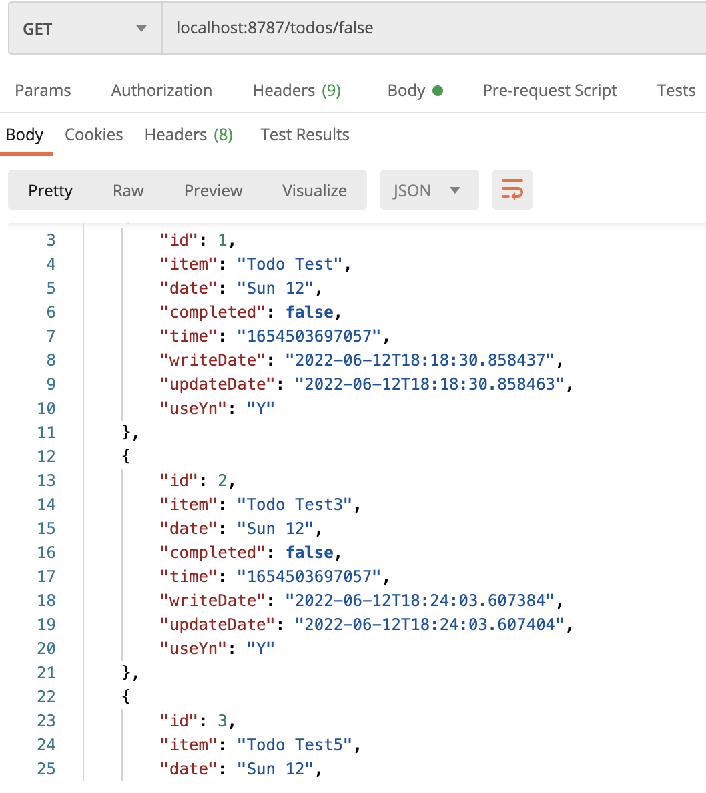Viewport: 706px width, 793px height.
Task: View the Test Results tab
Action: [x=305, y=135]
